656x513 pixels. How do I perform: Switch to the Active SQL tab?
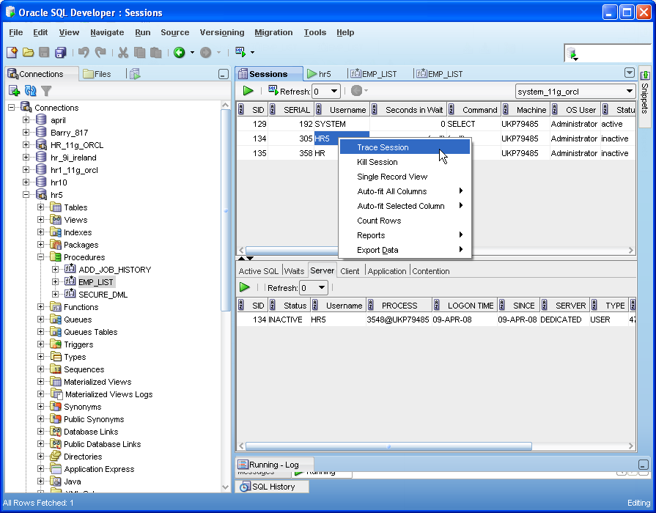258,270
